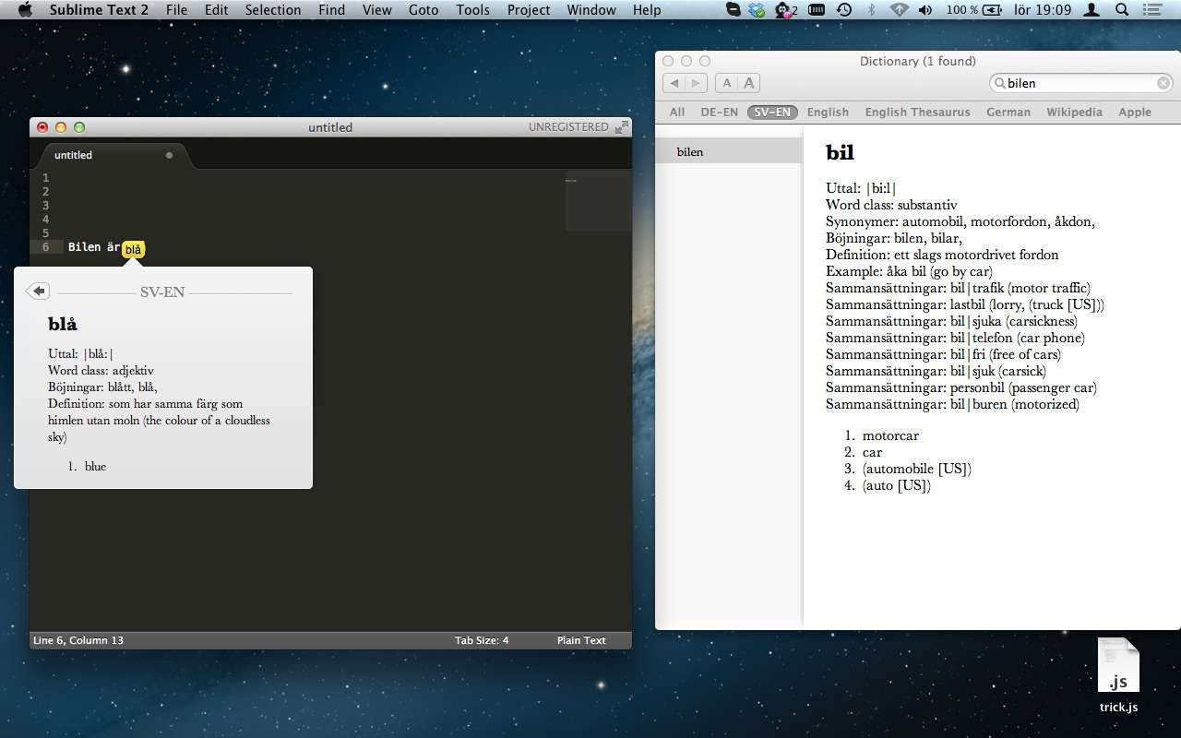
Task: Click the blue translation in popover
Action: 95,467
